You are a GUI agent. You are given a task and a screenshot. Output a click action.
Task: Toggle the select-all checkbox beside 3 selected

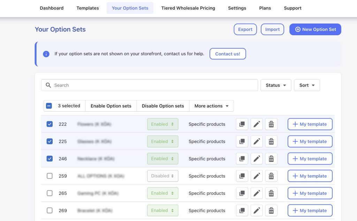click(49, 106)
